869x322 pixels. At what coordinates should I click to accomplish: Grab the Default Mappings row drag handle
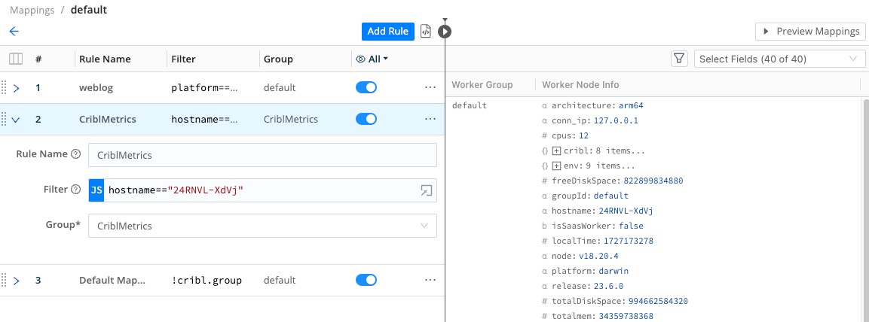click(4, 280)
